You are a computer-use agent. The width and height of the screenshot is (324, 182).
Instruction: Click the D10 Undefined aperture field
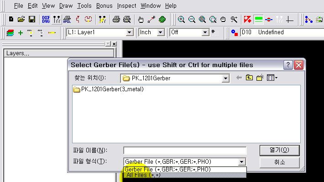pyautogui.click(x=282, y=32)
